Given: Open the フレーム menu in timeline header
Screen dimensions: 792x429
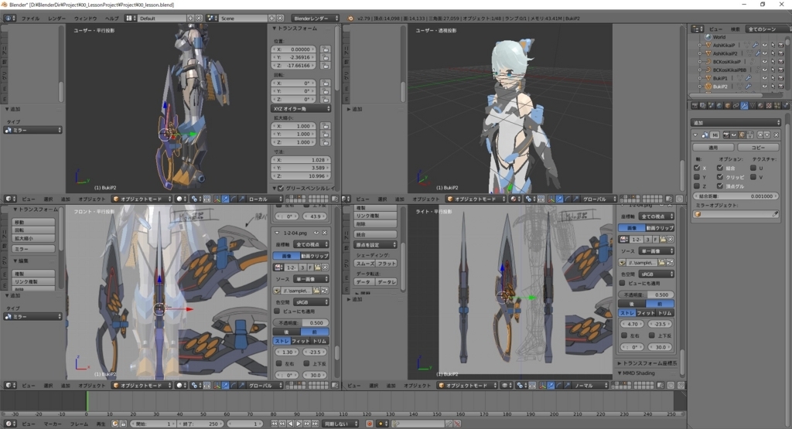Looking at the screenshot, I should click(x=80, y=424).
